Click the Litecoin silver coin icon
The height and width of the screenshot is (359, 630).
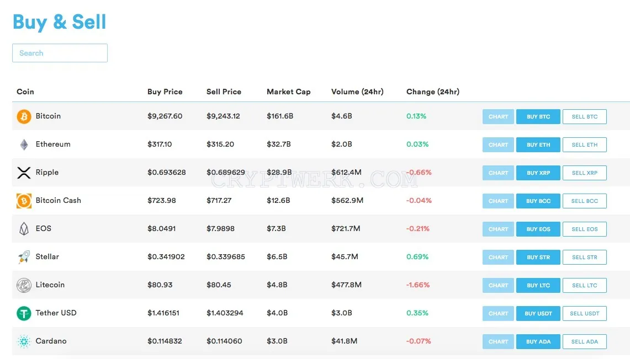coord(24,285)
